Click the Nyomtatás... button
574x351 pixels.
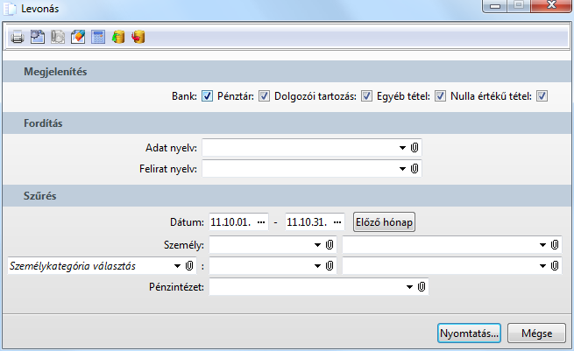click(469, 333)
